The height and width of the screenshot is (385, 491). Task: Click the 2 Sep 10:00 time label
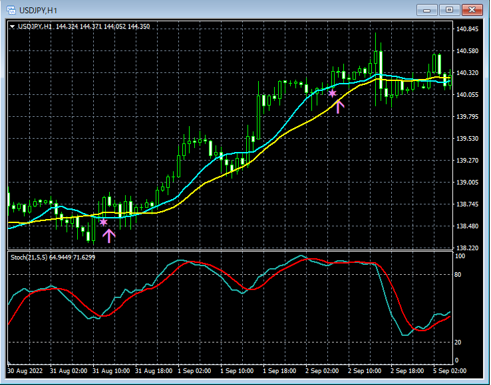tap(365, 371)
